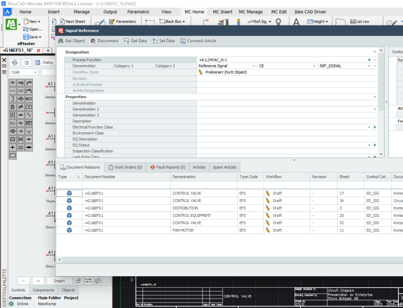Click the rotate symbol icon beside Insert
This screenshot has height=308, width=403.
coord(98,281)
